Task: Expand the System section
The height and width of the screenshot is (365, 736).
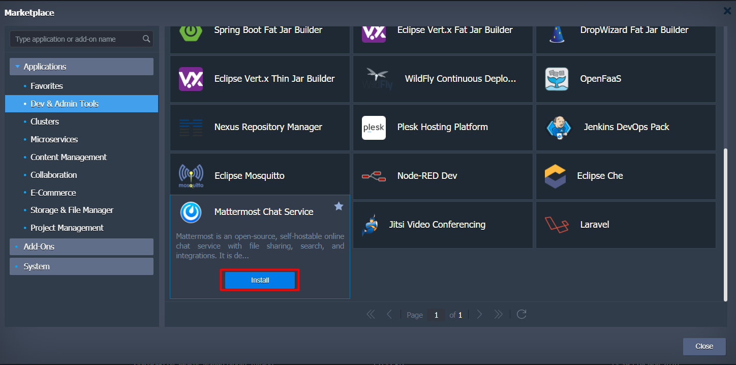Action: click(x=81, y=266)
